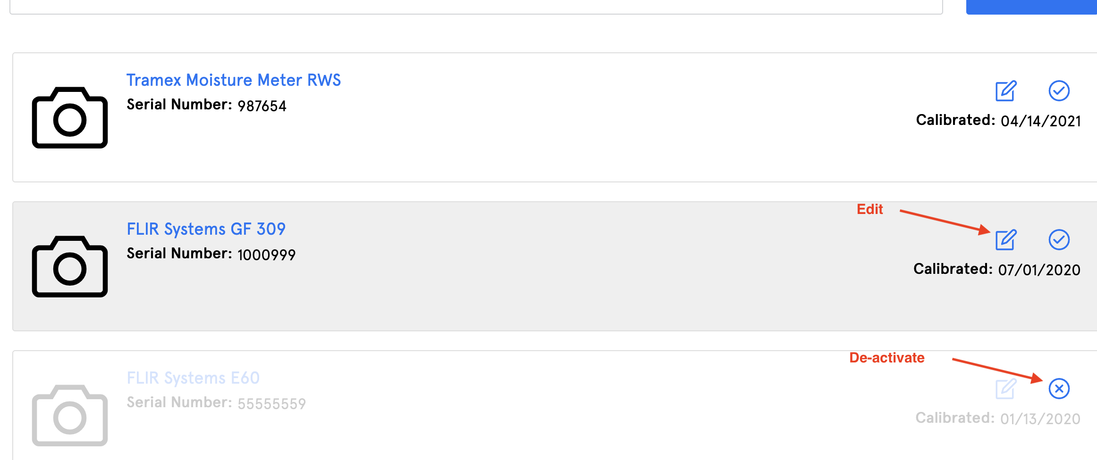Click the blue button at top right
Image resolution: width=1097 pixels, height=460 pixels.
(1031, 7)
